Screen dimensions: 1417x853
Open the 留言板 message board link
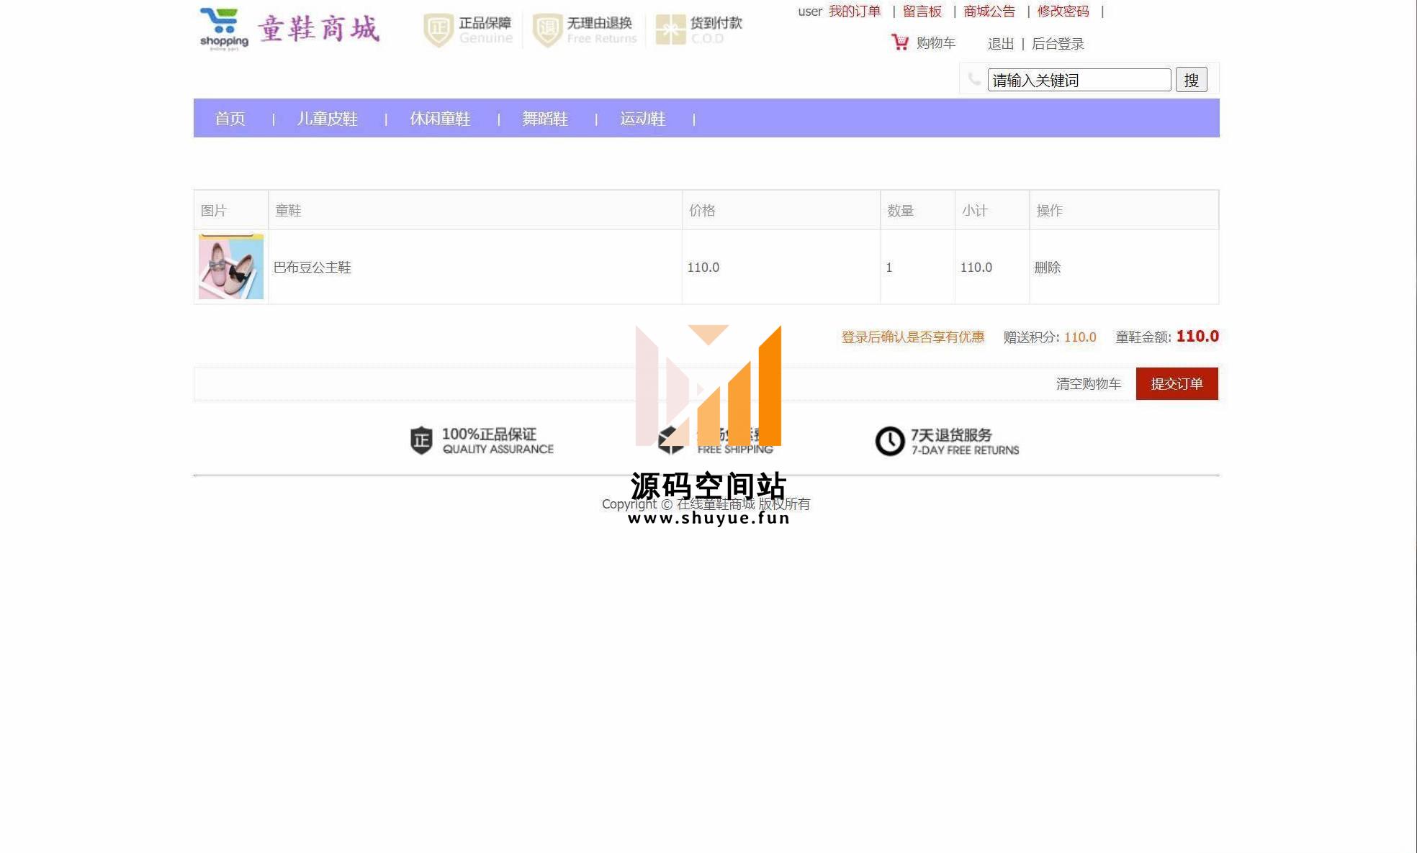[922, 12]
